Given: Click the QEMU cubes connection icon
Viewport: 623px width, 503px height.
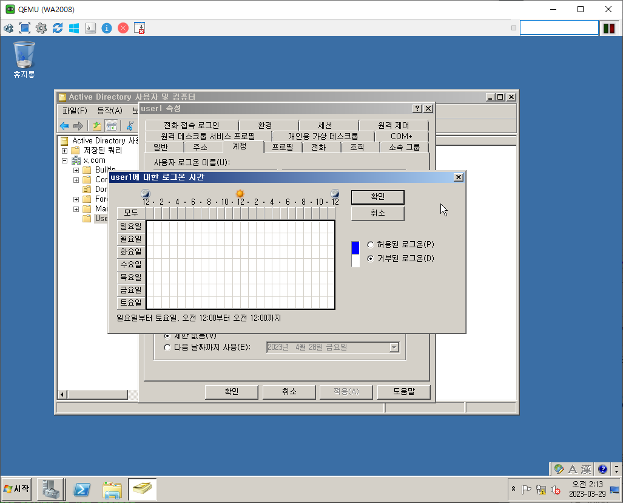Looking at the screenshot, I should click(x=8, y=29).
